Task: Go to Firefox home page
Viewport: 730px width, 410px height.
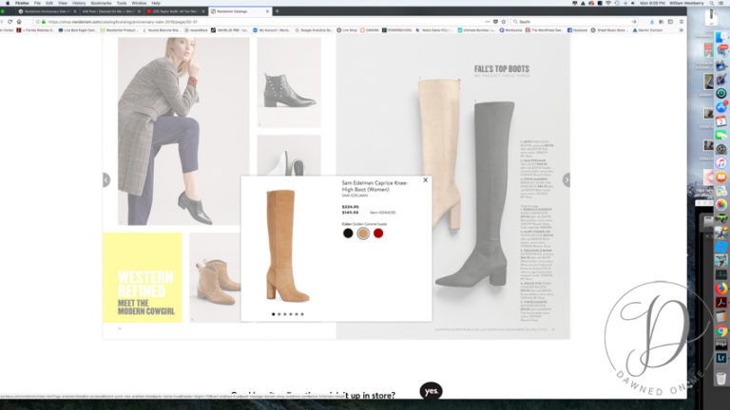Action: coord(19,22)
